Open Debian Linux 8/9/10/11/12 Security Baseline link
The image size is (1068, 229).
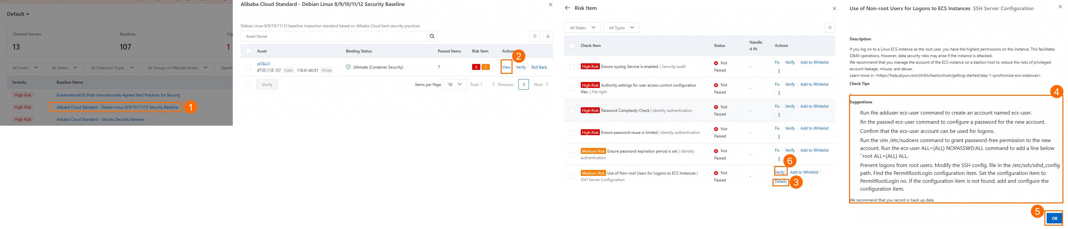coord(117,107)
